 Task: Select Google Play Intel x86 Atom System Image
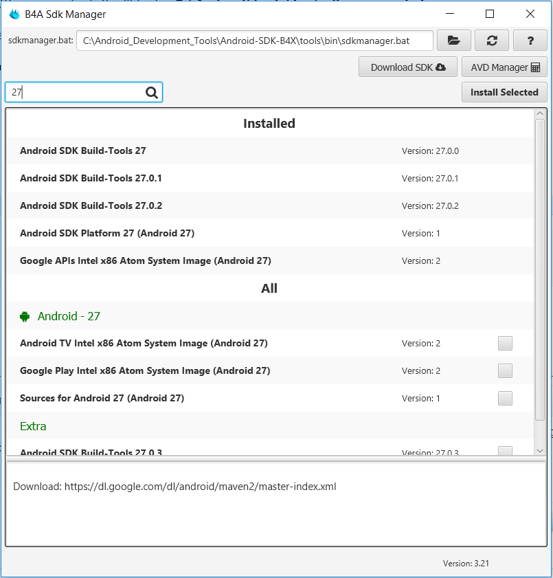(505, 370)
